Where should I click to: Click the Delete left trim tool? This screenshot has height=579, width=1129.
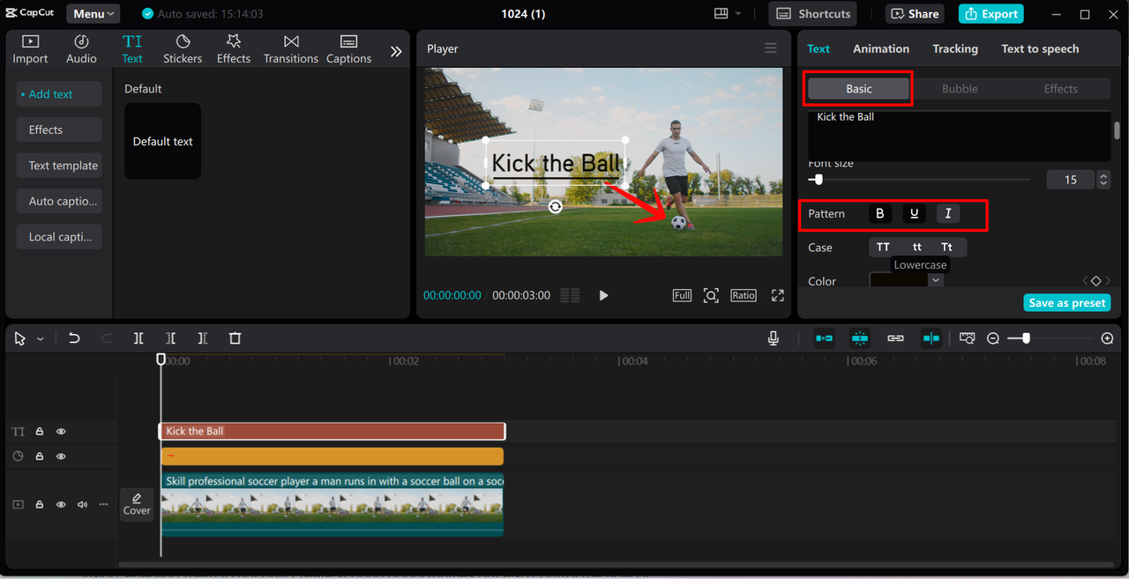pos(170,338)
